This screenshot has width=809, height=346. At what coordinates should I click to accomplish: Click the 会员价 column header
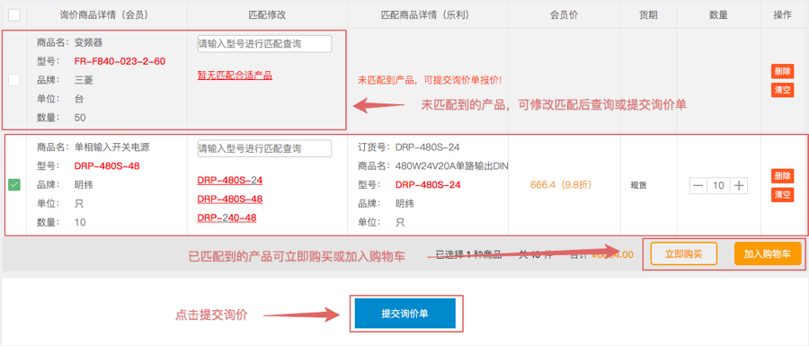point(565,15)
